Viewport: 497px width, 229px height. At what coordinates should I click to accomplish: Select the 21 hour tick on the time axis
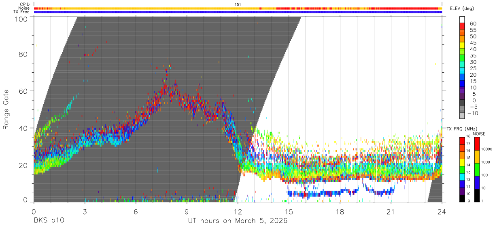click(x=391, y=211)
